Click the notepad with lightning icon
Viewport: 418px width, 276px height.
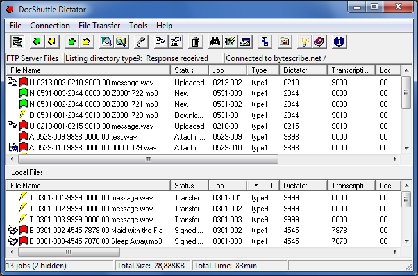coord(230,42)
